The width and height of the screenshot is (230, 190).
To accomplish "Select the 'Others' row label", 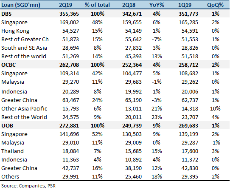I will click(x=10, y=177).
